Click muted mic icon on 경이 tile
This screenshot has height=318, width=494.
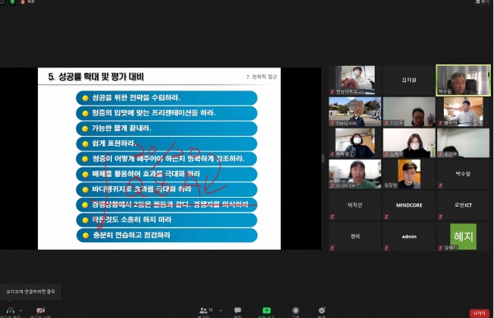(x=332, y=248)
